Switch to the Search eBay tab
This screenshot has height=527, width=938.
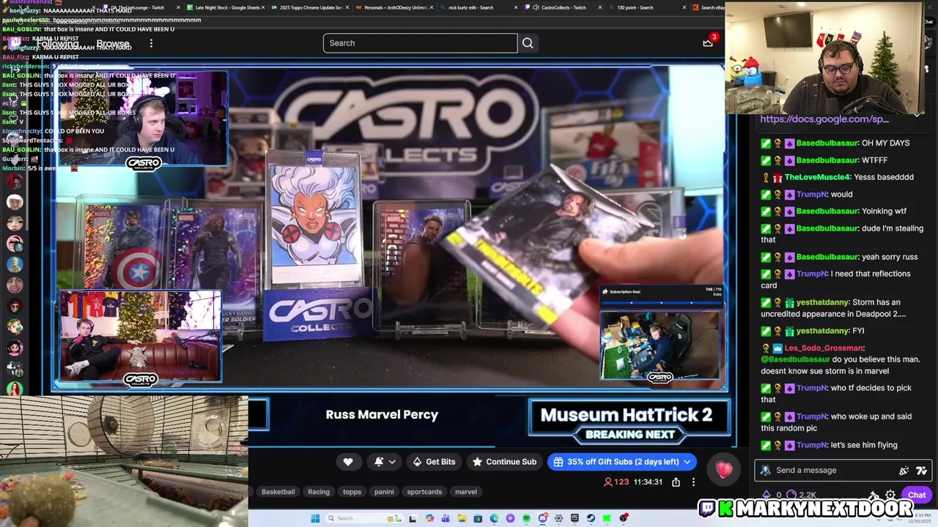pyautogui.click(x=708, y=8)
